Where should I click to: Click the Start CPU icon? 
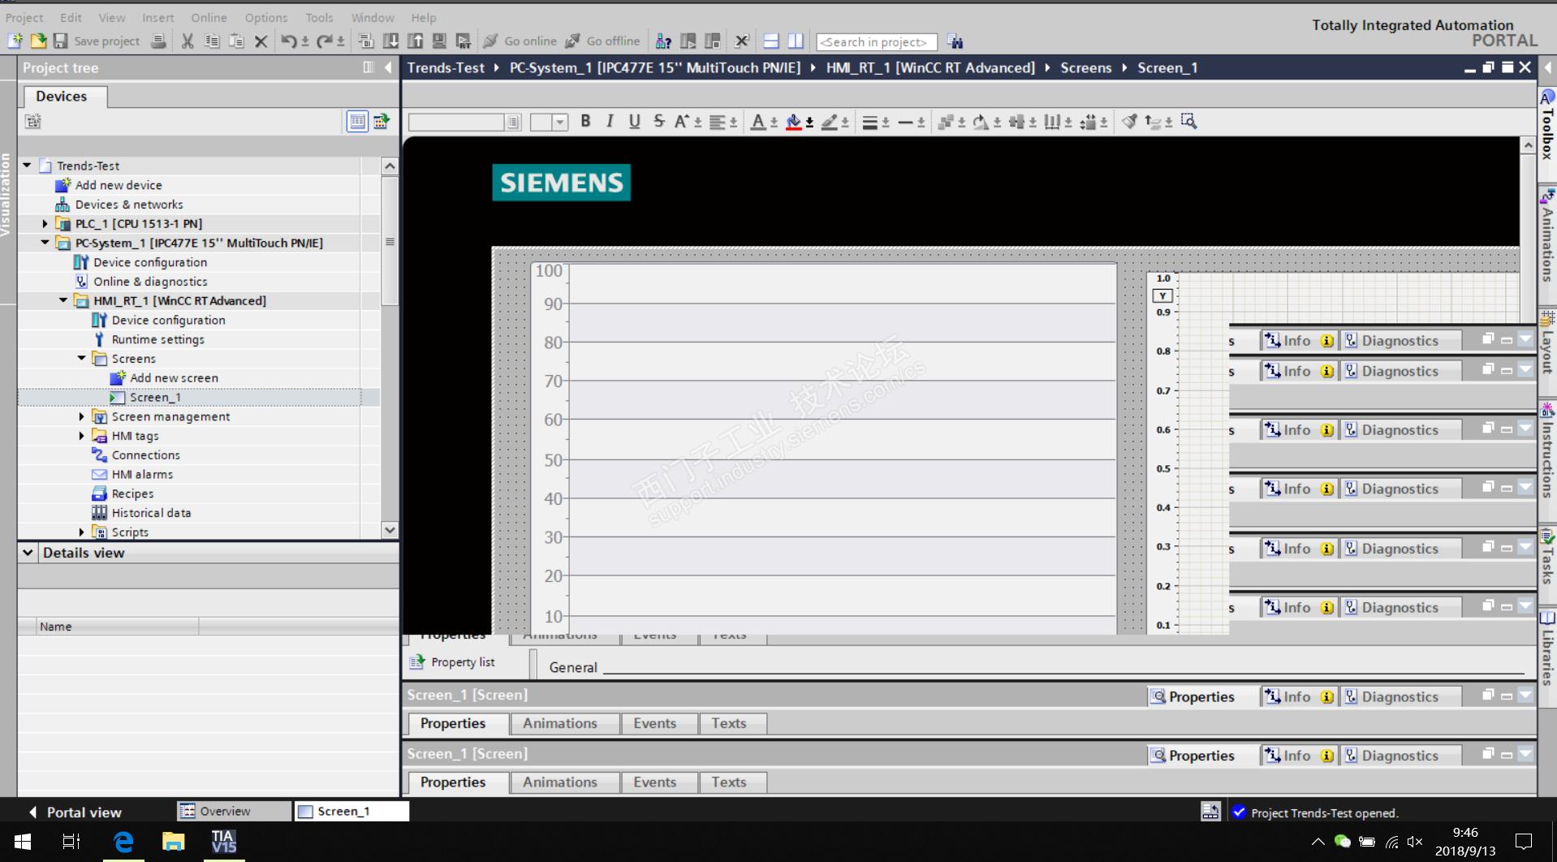(688, 41)
